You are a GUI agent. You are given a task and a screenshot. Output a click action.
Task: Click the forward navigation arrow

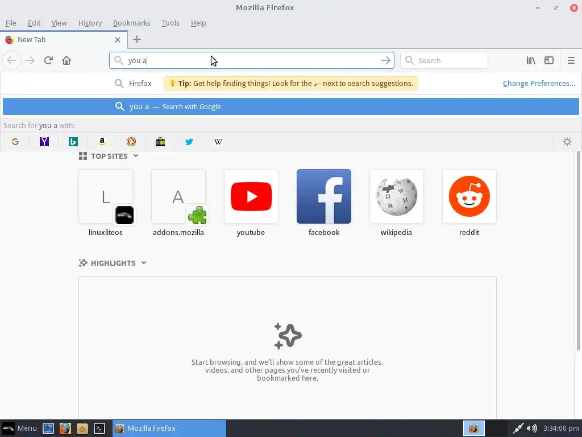click(x=30, y=60)
